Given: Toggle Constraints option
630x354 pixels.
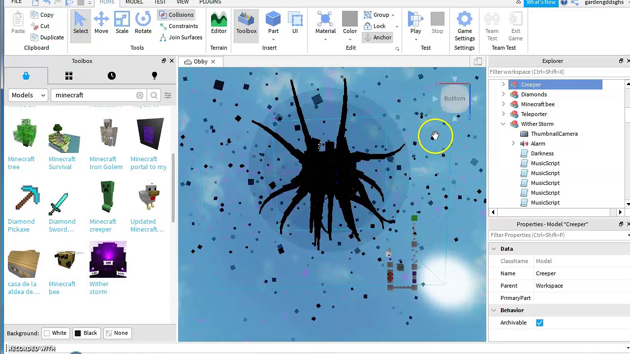Looking at the screenshot, I should point(178,26).
